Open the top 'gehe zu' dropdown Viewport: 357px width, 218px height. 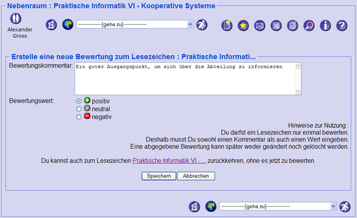[x=135, y=24]
